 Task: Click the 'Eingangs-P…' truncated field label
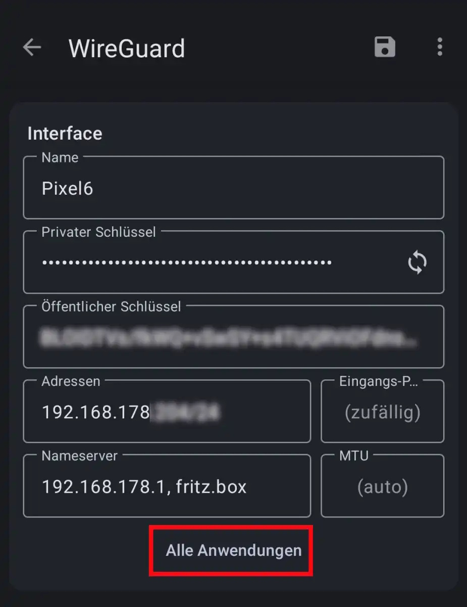[x=378, y=381]
